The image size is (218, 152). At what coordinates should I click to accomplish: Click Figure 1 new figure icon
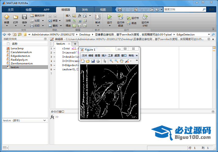click(83, 61)
